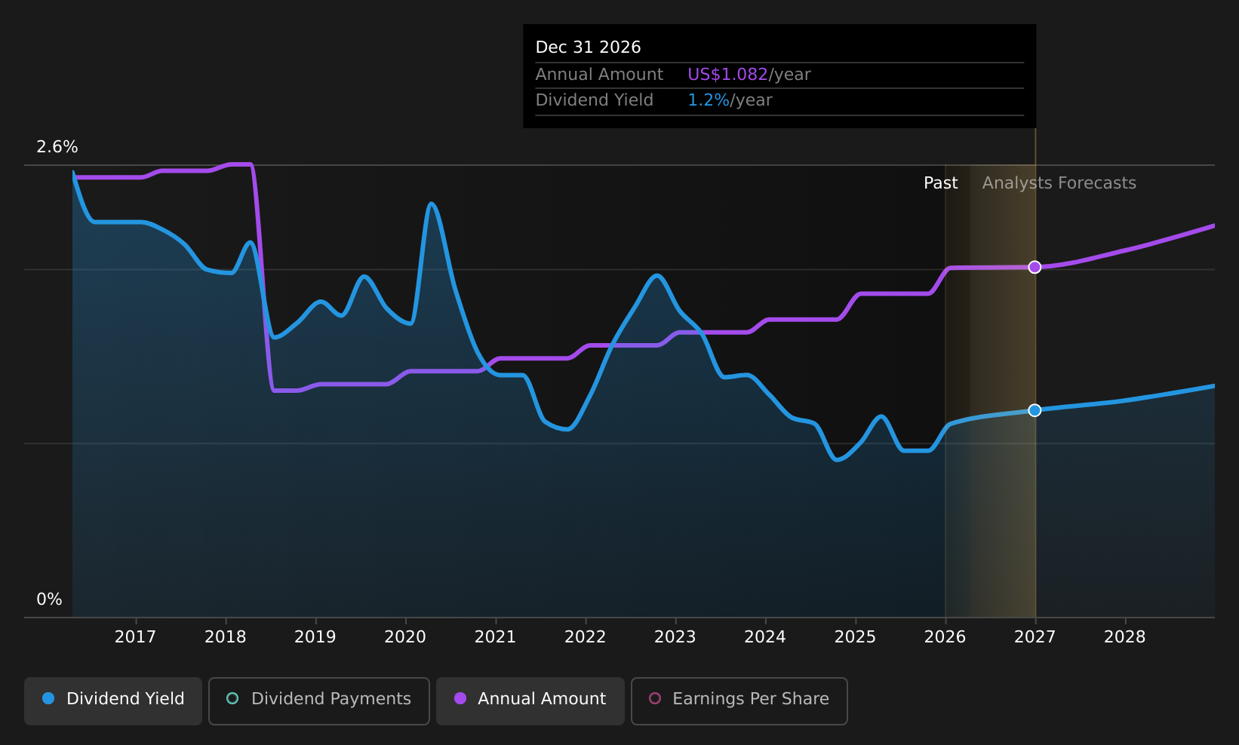Click the Annual Amount tooltip row label
1239x745 pixels.
[x=599, y=75]
